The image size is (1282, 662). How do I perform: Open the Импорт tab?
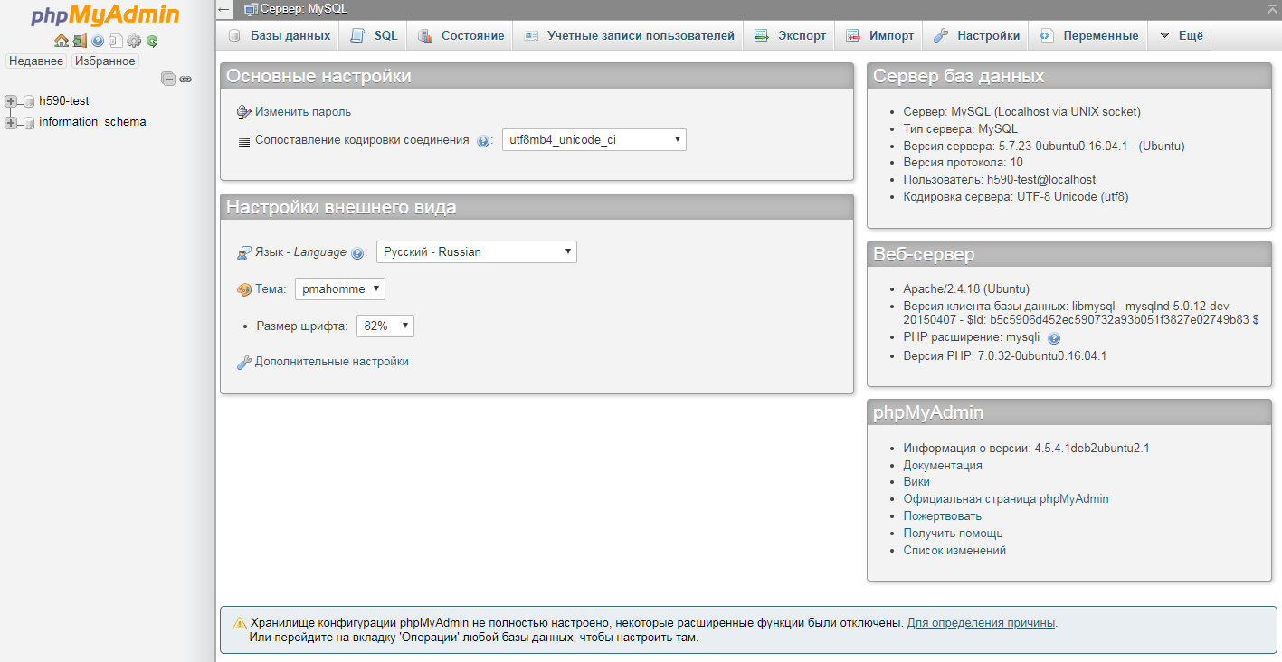click(x=879, y=36)
